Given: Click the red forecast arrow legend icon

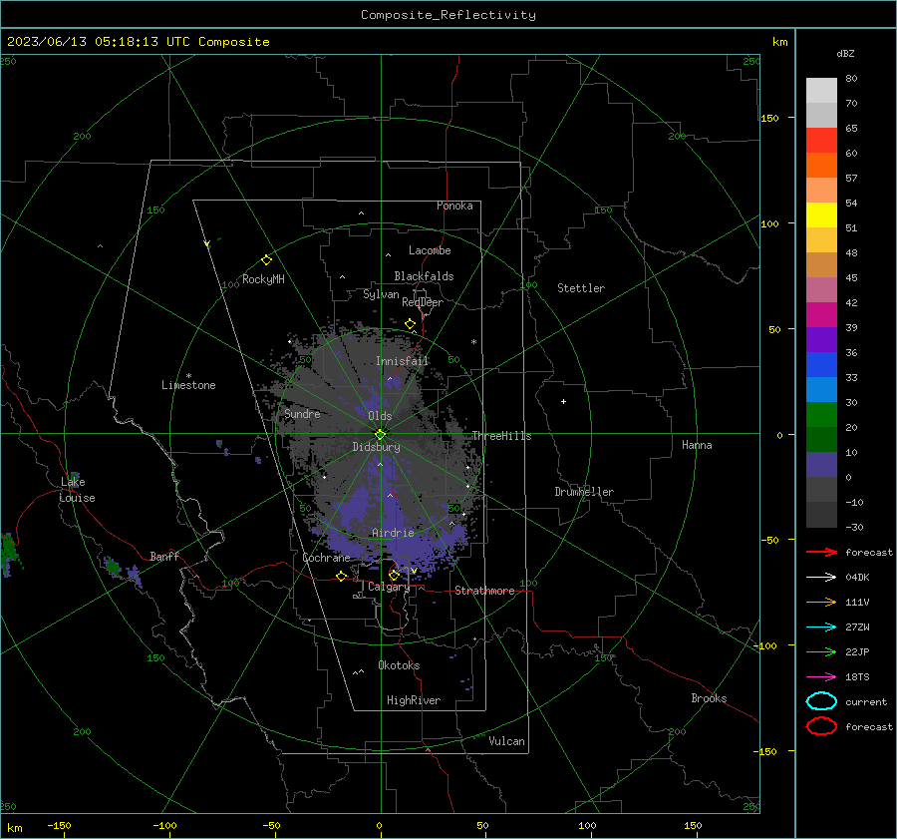Looking at the screenshot, I should coord(821,552).
